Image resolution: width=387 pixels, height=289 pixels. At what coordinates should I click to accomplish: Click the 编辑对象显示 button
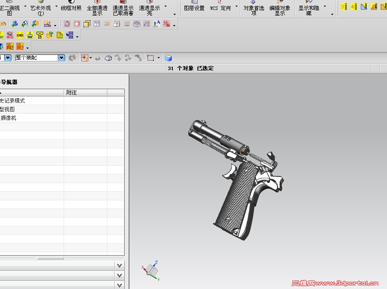(x=280, y=8)
